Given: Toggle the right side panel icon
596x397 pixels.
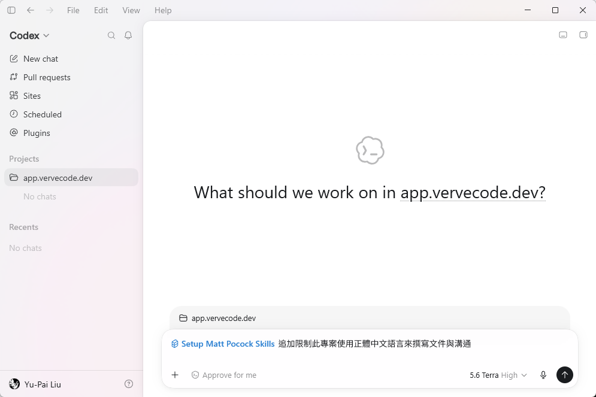Looking at the screenshot, I should pos(583,35).
